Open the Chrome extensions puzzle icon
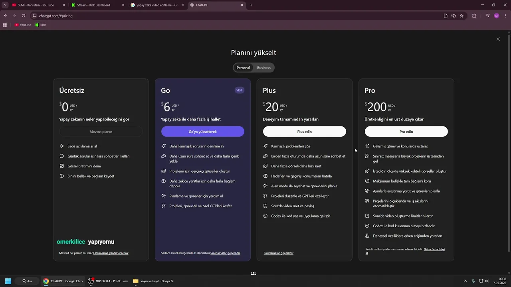Image resolution: width=511 pixels, height=287 pixels. [x=474, y=16]
